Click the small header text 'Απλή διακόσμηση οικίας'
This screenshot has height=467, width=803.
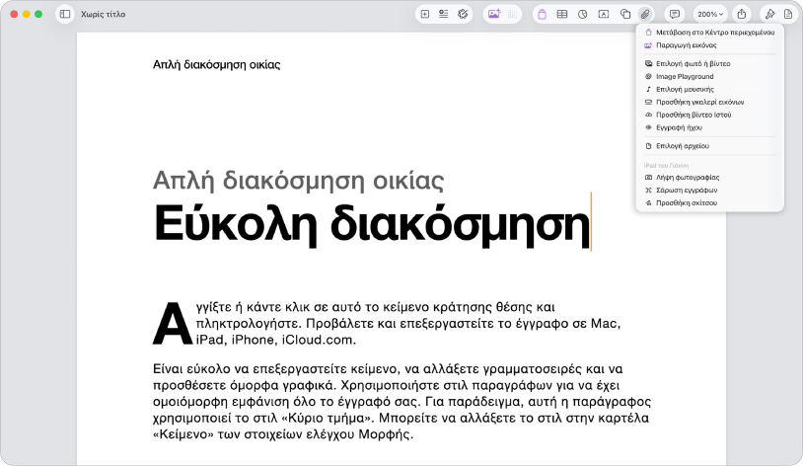pyautogui.click(x=217, y=64)
